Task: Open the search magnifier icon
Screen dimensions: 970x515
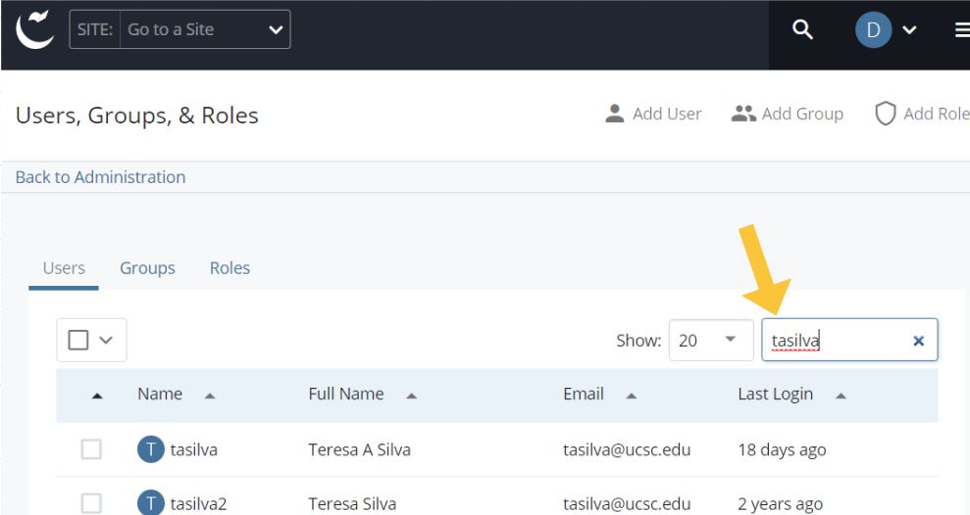Action: 802,29
